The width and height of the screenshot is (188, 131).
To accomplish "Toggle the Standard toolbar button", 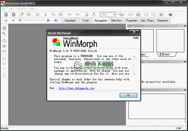I will click(70, 21).
